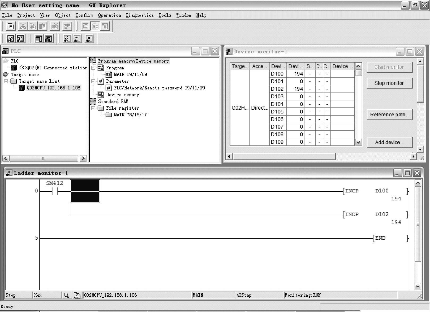Select MAIN 09/11/09 program file

[x=130, y=74]
